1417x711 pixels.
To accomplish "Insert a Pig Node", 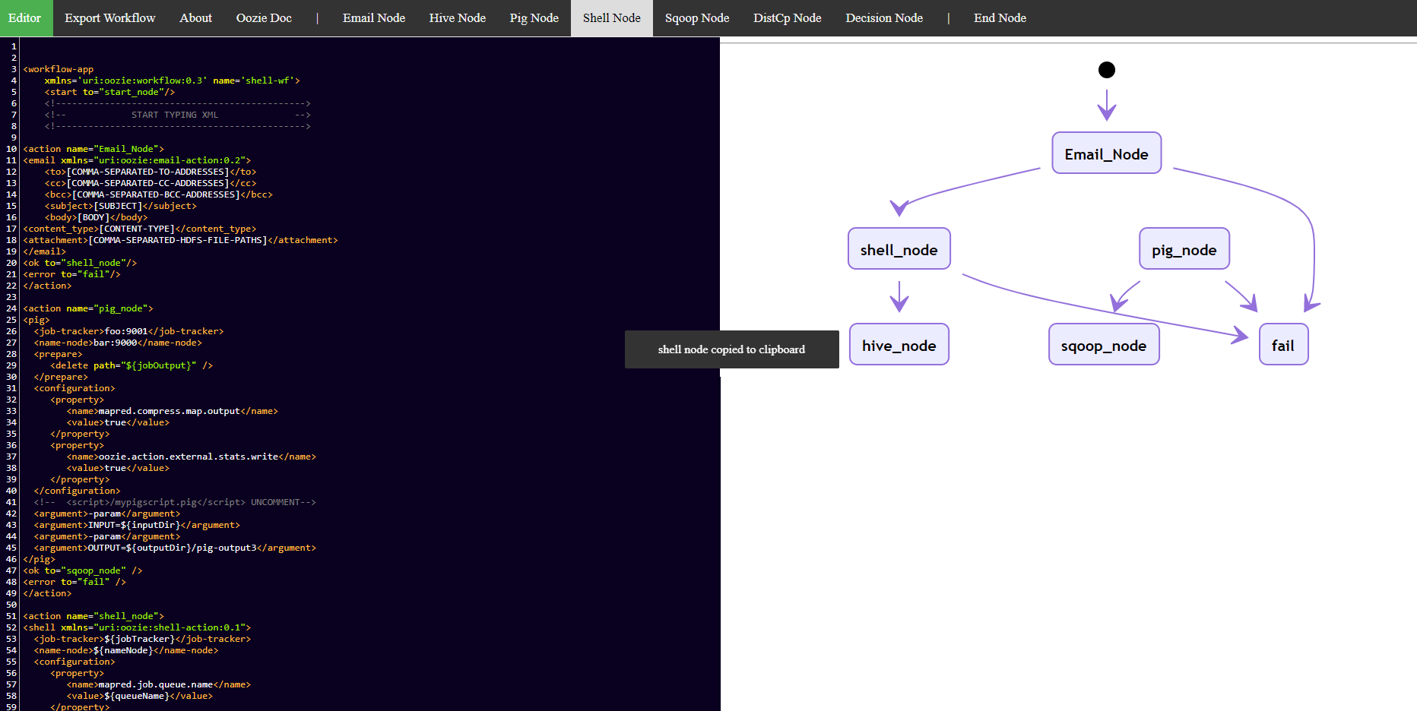I will [x=534, y=17].
